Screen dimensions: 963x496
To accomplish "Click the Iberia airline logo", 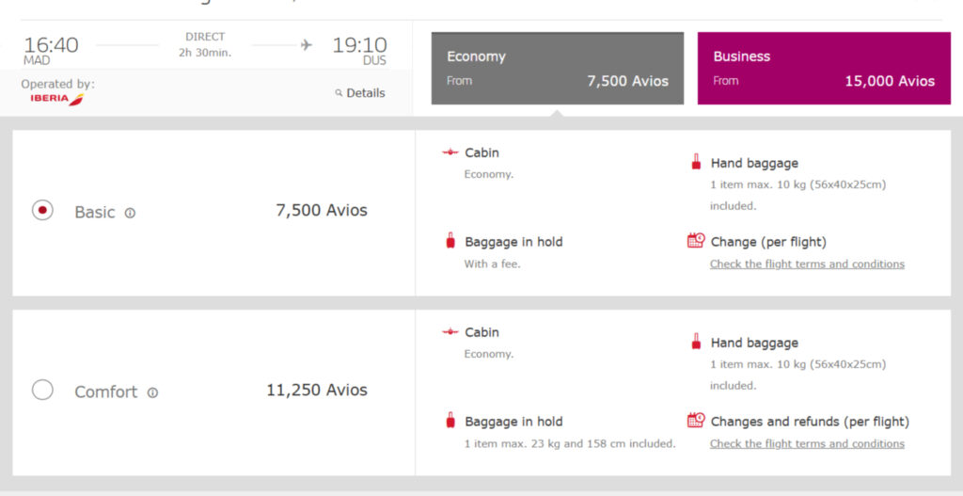I will pyautogui.click(x=56, y=99).
